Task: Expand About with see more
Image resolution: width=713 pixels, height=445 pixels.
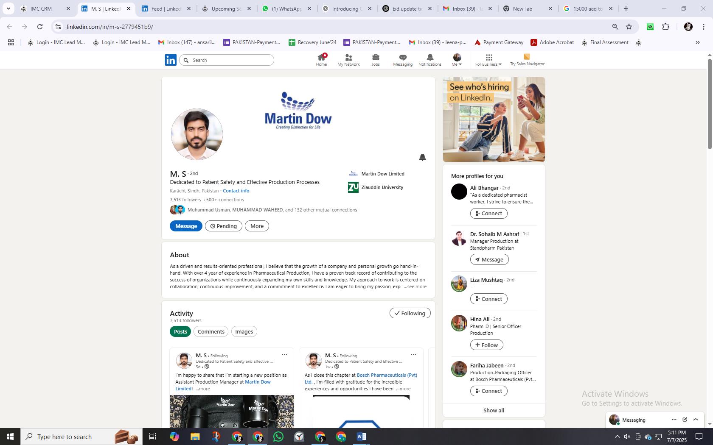Action: (415, 286)
